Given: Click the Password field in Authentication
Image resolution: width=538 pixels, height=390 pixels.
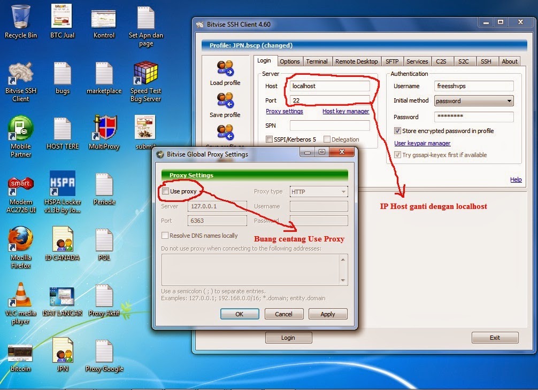Looking at the screenshot, I should [474, 116].
